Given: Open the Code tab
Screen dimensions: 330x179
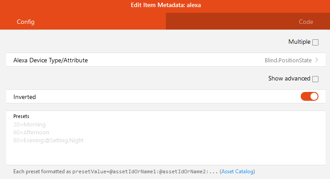Looking at the screenshot, I should pos(306,22).
